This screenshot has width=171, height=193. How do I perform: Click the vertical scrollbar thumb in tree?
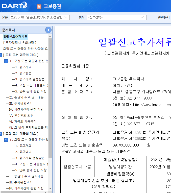click(50, 98)
